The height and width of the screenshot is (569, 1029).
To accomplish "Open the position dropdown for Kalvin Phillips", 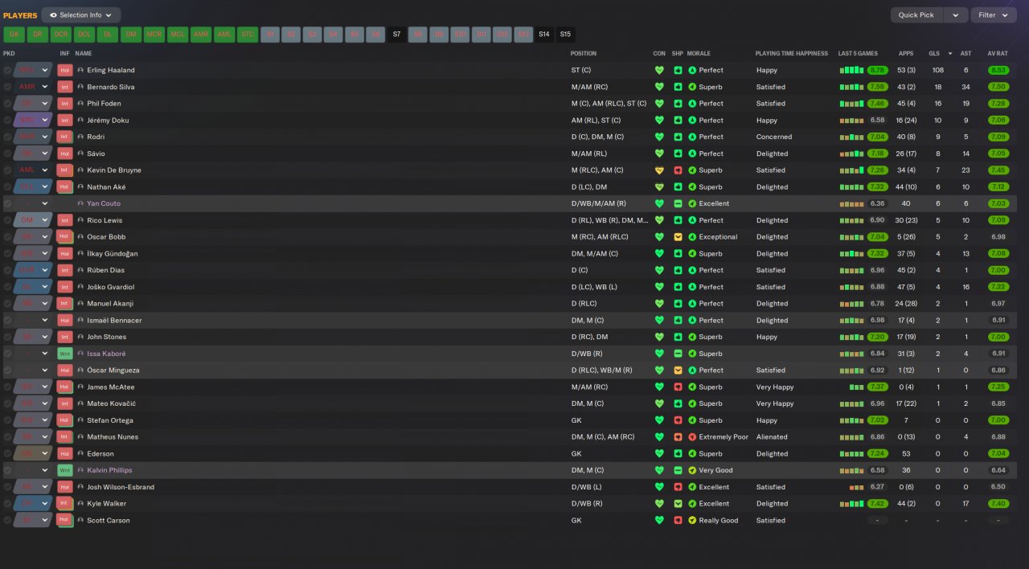I will pyautogui.click(x=45, y=470).
